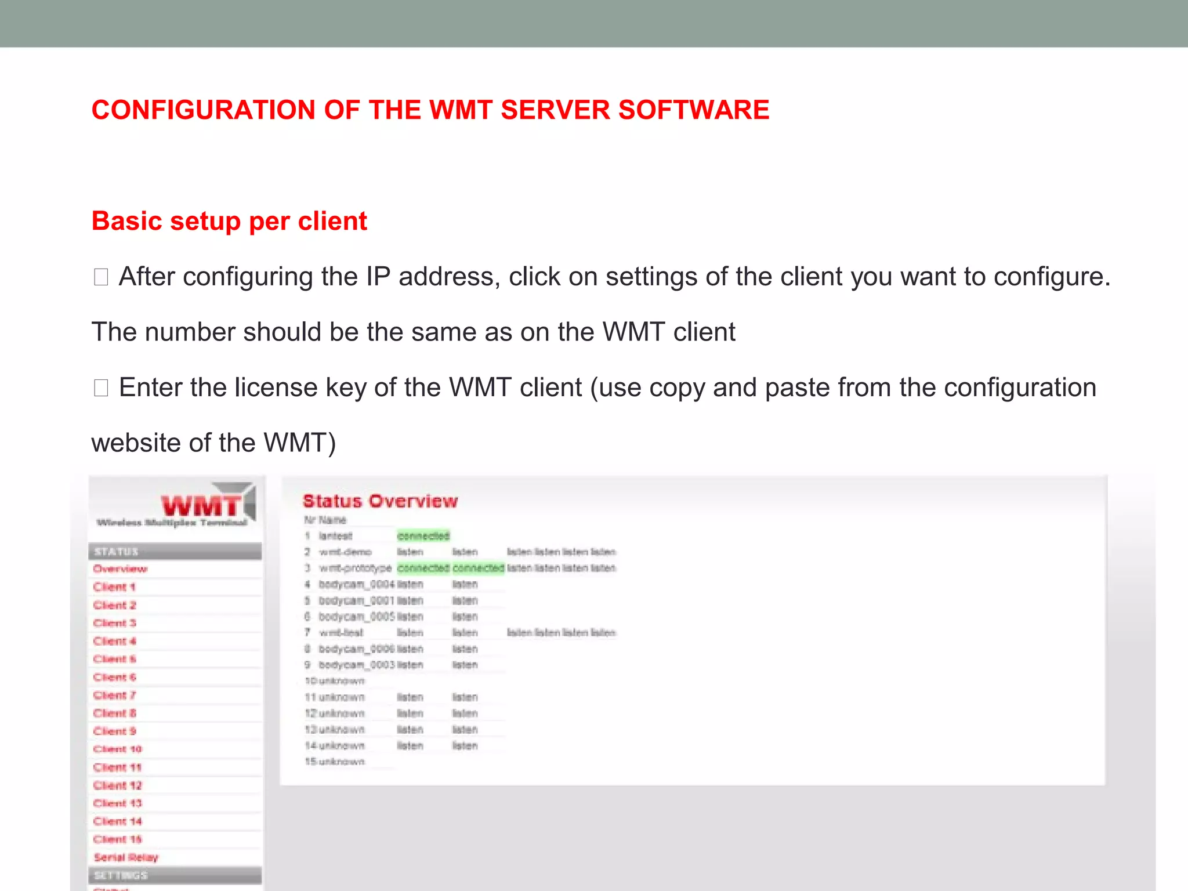Select the wmt-demo row name

[345, 552]
